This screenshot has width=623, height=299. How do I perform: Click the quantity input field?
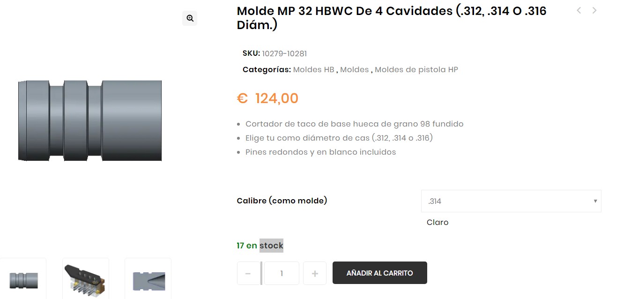tap(282, 273)
